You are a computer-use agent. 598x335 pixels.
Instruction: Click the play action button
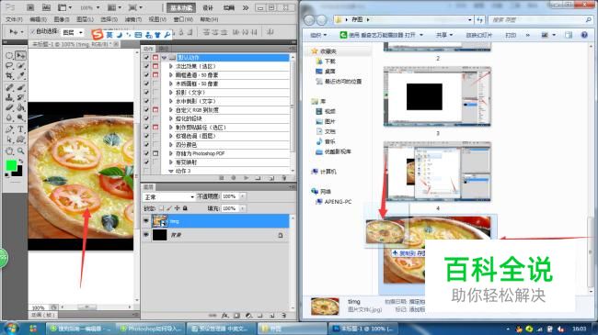point(246,178)
